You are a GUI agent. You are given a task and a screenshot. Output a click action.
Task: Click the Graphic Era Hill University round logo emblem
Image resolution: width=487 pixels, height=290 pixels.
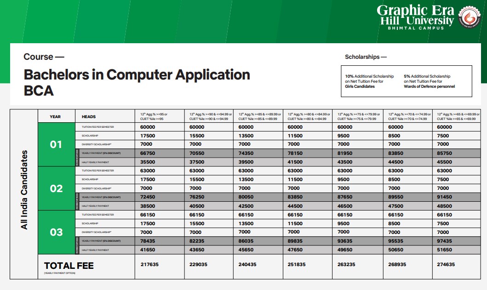pyautogui.click(x=470, y=17)
